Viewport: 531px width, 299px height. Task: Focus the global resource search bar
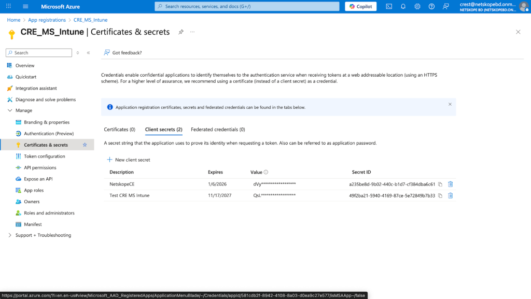247,6
